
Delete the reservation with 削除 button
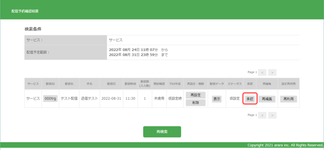click(x=196, y=102)
